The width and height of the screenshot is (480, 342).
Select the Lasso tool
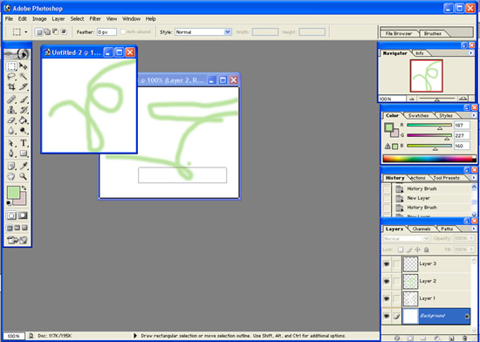coord(11,77)
